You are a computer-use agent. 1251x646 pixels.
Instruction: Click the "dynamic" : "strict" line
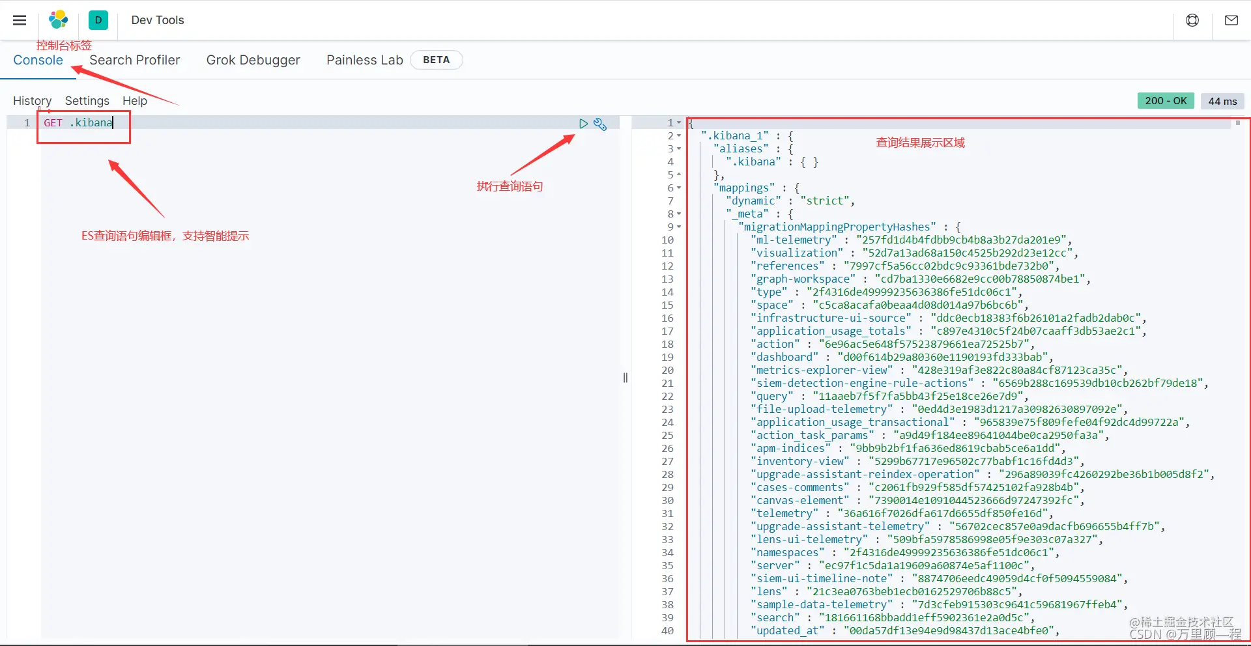click(790, 201)
